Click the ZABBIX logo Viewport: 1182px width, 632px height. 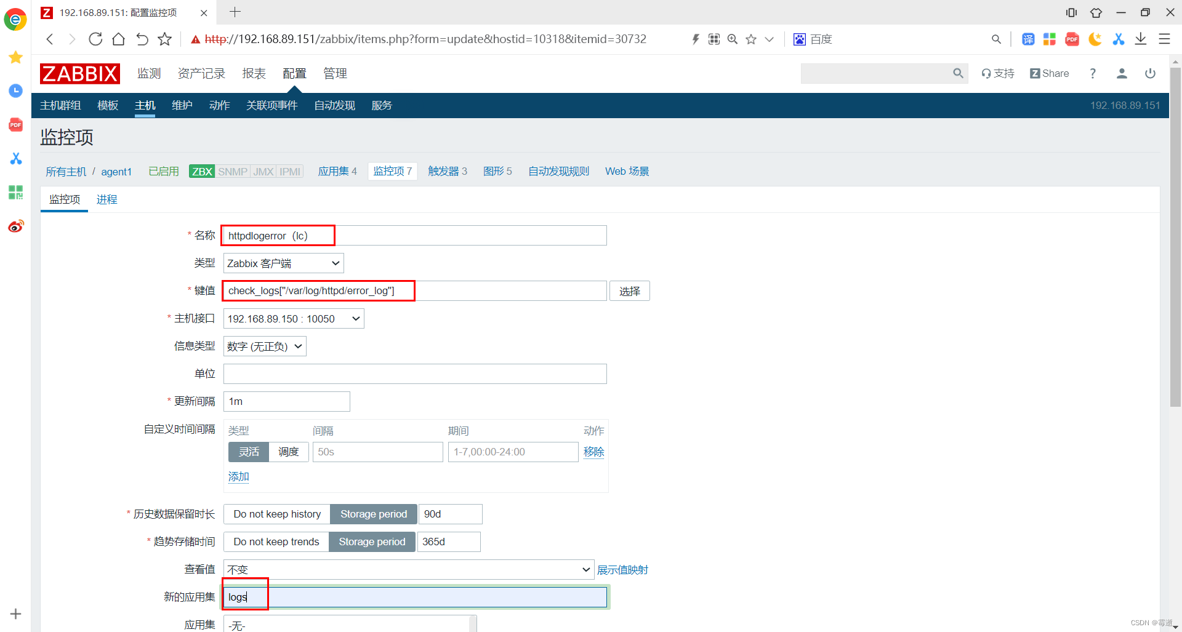(x=80, y=73)
